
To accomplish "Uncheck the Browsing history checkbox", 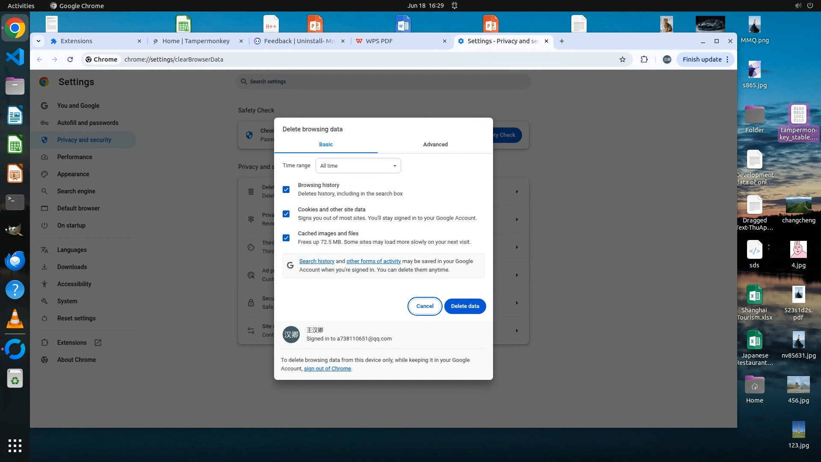I will (286, 190).
